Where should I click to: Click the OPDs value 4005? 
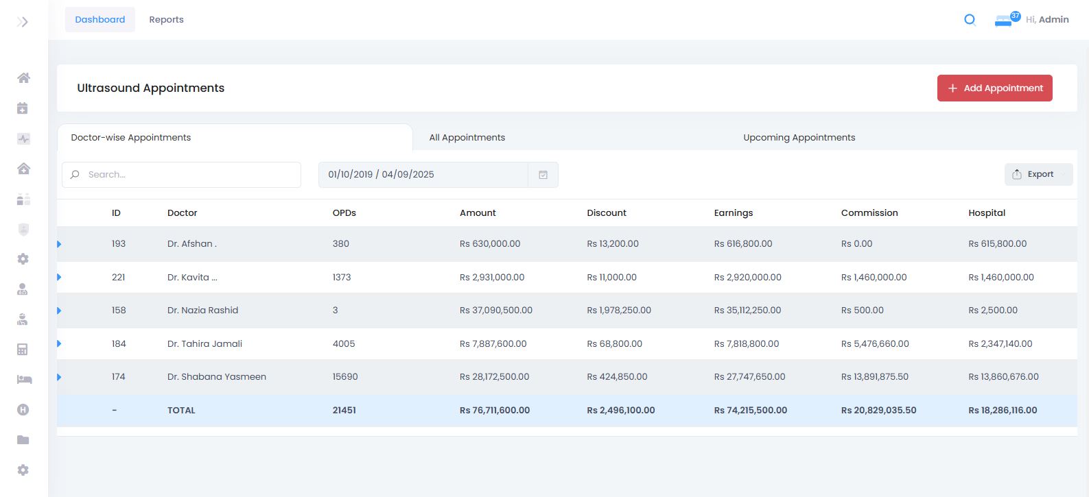344,343
